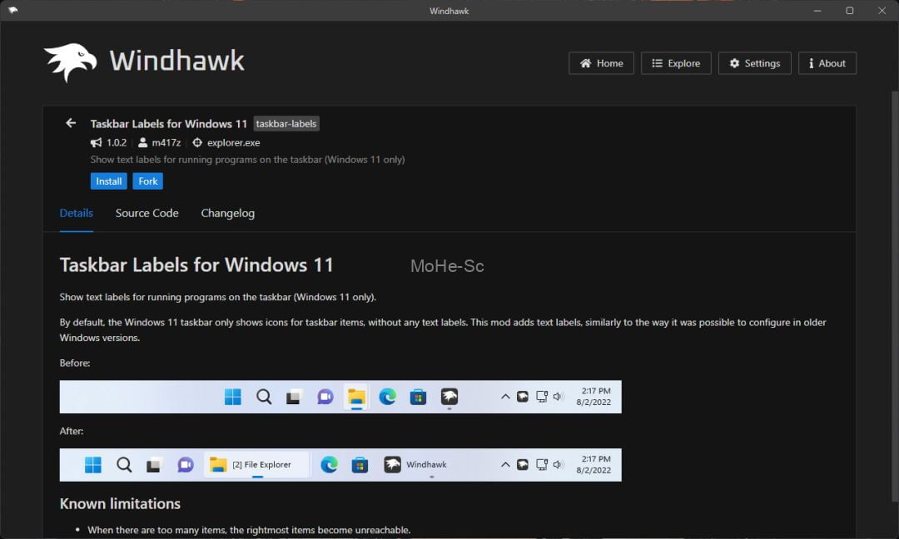Install the Taskbar Labels mod
The image size is (899, 539).
[108, 181]
